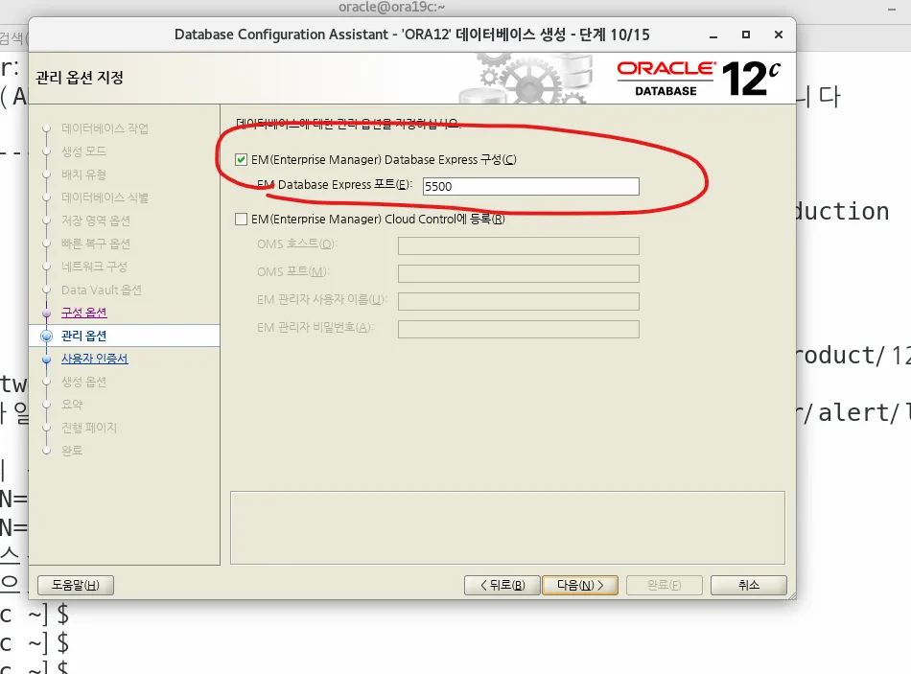Click the EM Database Express port field
The image size is (911, 674).
click(x=531, y=187)
